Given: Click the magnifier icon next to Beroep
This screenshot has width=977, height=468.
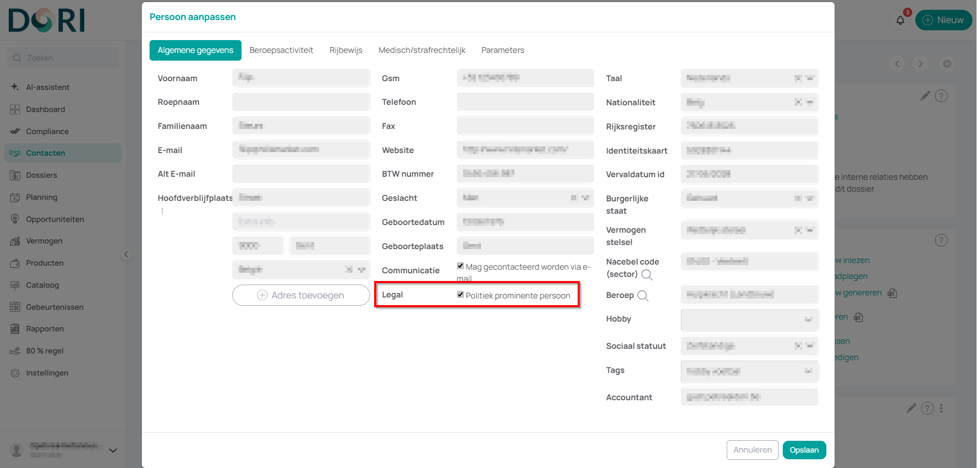Looking at the screenshot, I should tap(643, 296).
